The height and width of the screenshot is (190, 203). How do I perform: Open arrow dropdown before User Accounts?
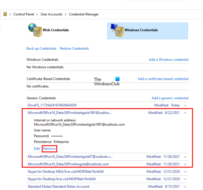37,14
